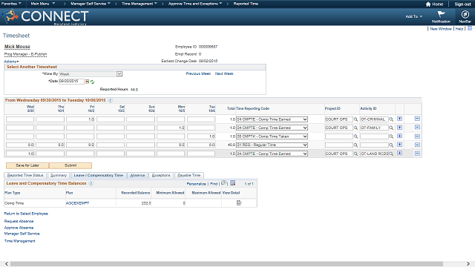Look up Project ID for OT-CRIMINAL row
Screen dimensions: 475x267
point(356,119)
